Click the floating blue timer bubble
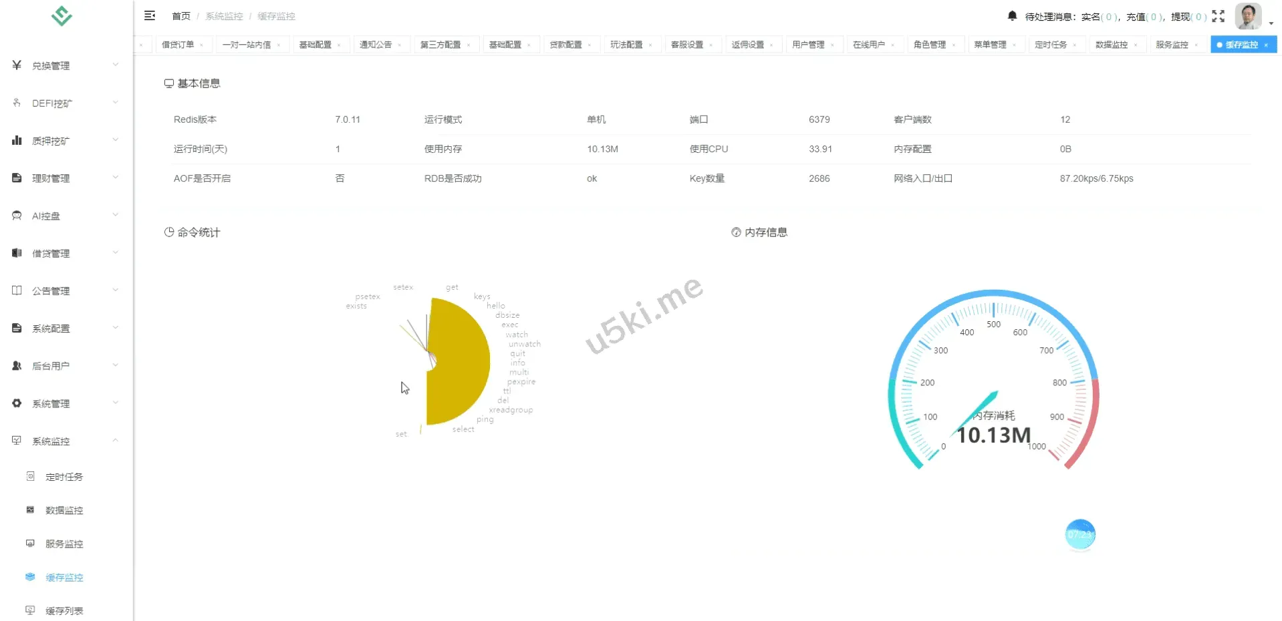This screenshot has height=621, width=1282. click(1079, 535)
